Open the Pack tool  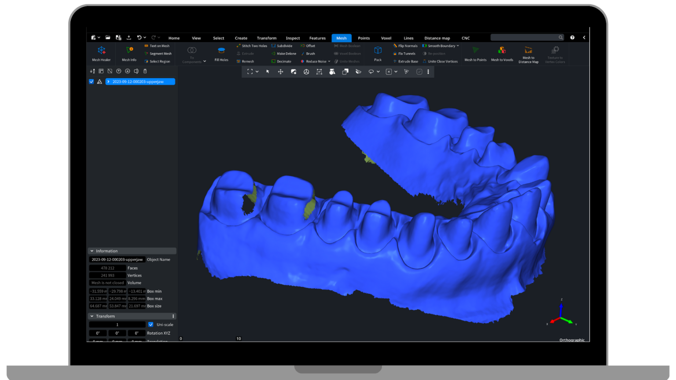[378, 53]
